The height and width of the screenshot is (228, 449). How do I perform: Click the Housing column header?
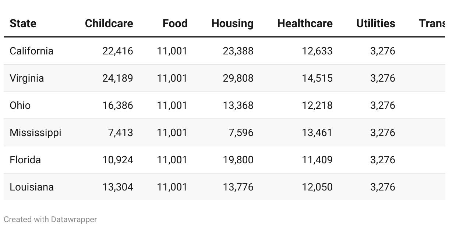click(232, 24)
